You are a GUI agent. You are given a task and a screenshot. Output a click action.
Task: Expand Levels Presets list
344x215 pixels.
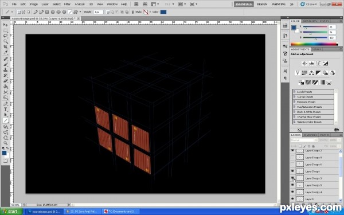click(x=295, y=92)
